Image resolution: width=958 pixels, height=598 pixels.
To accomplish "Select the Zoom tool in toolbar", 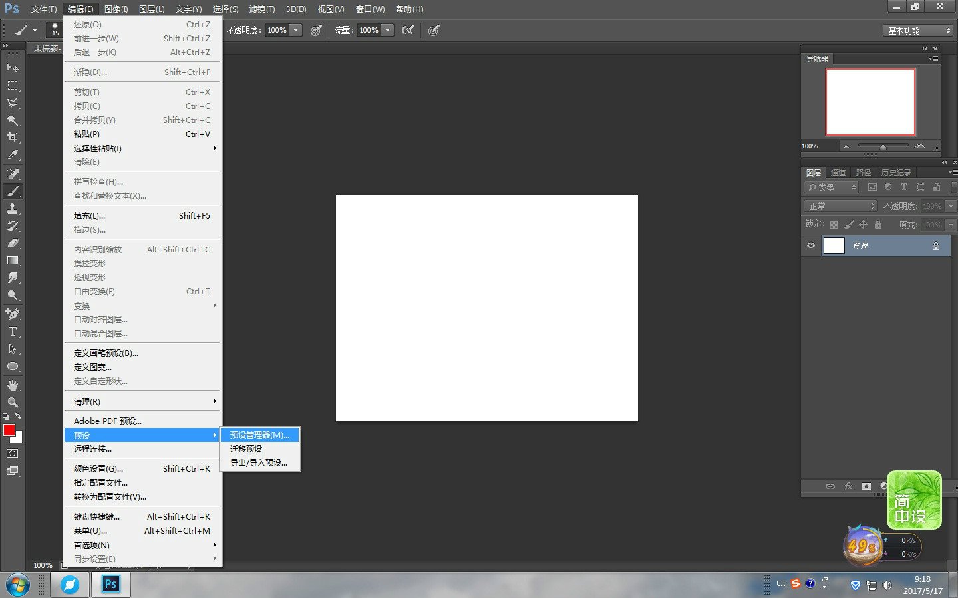I will pos(13,402).
